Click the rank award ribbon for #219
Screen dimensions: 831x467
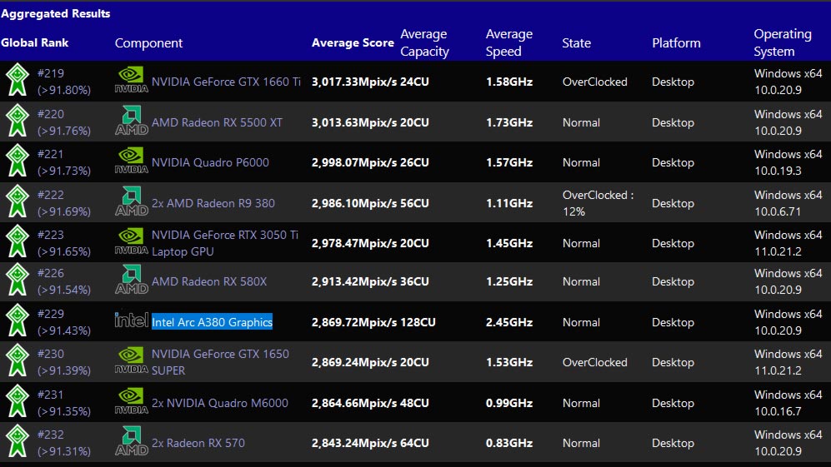(x=18, y=80)
